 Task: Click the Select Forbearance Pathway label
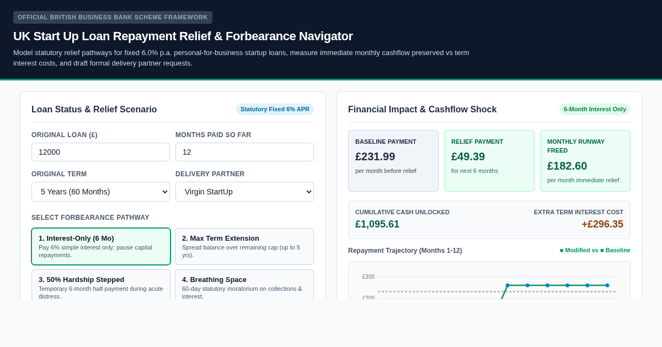[x=90, y=218]
